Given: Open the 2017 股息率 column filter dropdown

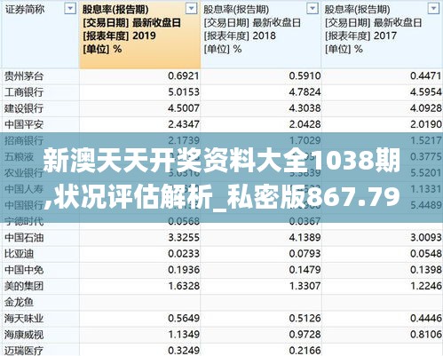Looking at the screenshot, I should (433, 9).
